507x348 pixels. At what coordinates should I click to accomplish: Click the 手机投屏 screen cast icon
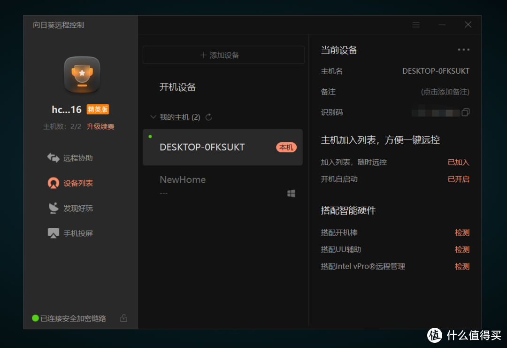(54, 233)
